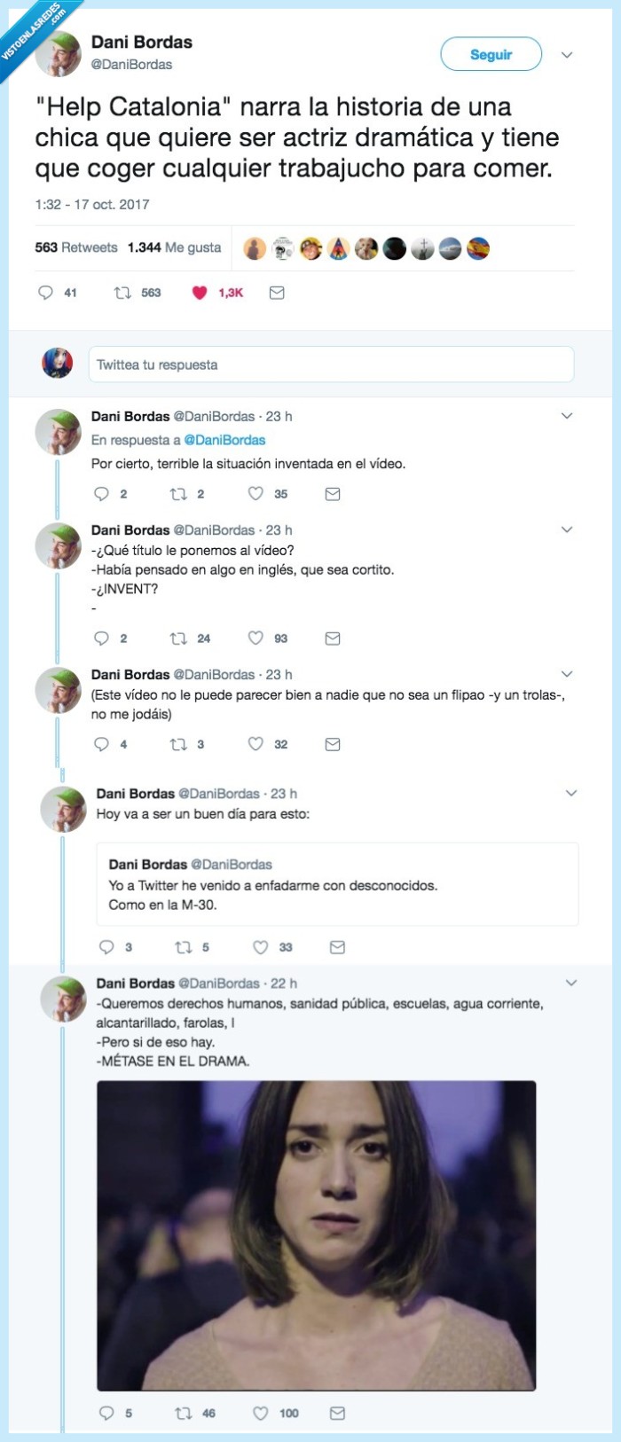
Task: Expand options menu on the '23 h' first reply
Action: tap(566, 413)
